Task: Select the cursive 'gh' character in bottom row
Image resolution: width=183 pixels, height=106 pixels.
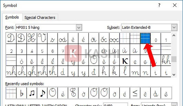Action: click(32, 71)
